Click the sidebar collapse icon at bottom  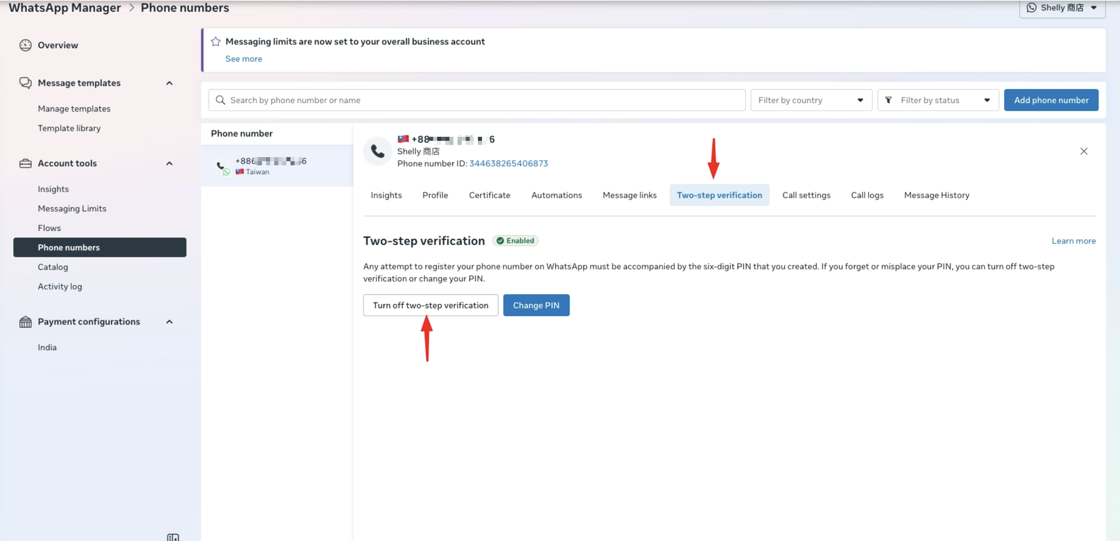[x=173, y=537]
